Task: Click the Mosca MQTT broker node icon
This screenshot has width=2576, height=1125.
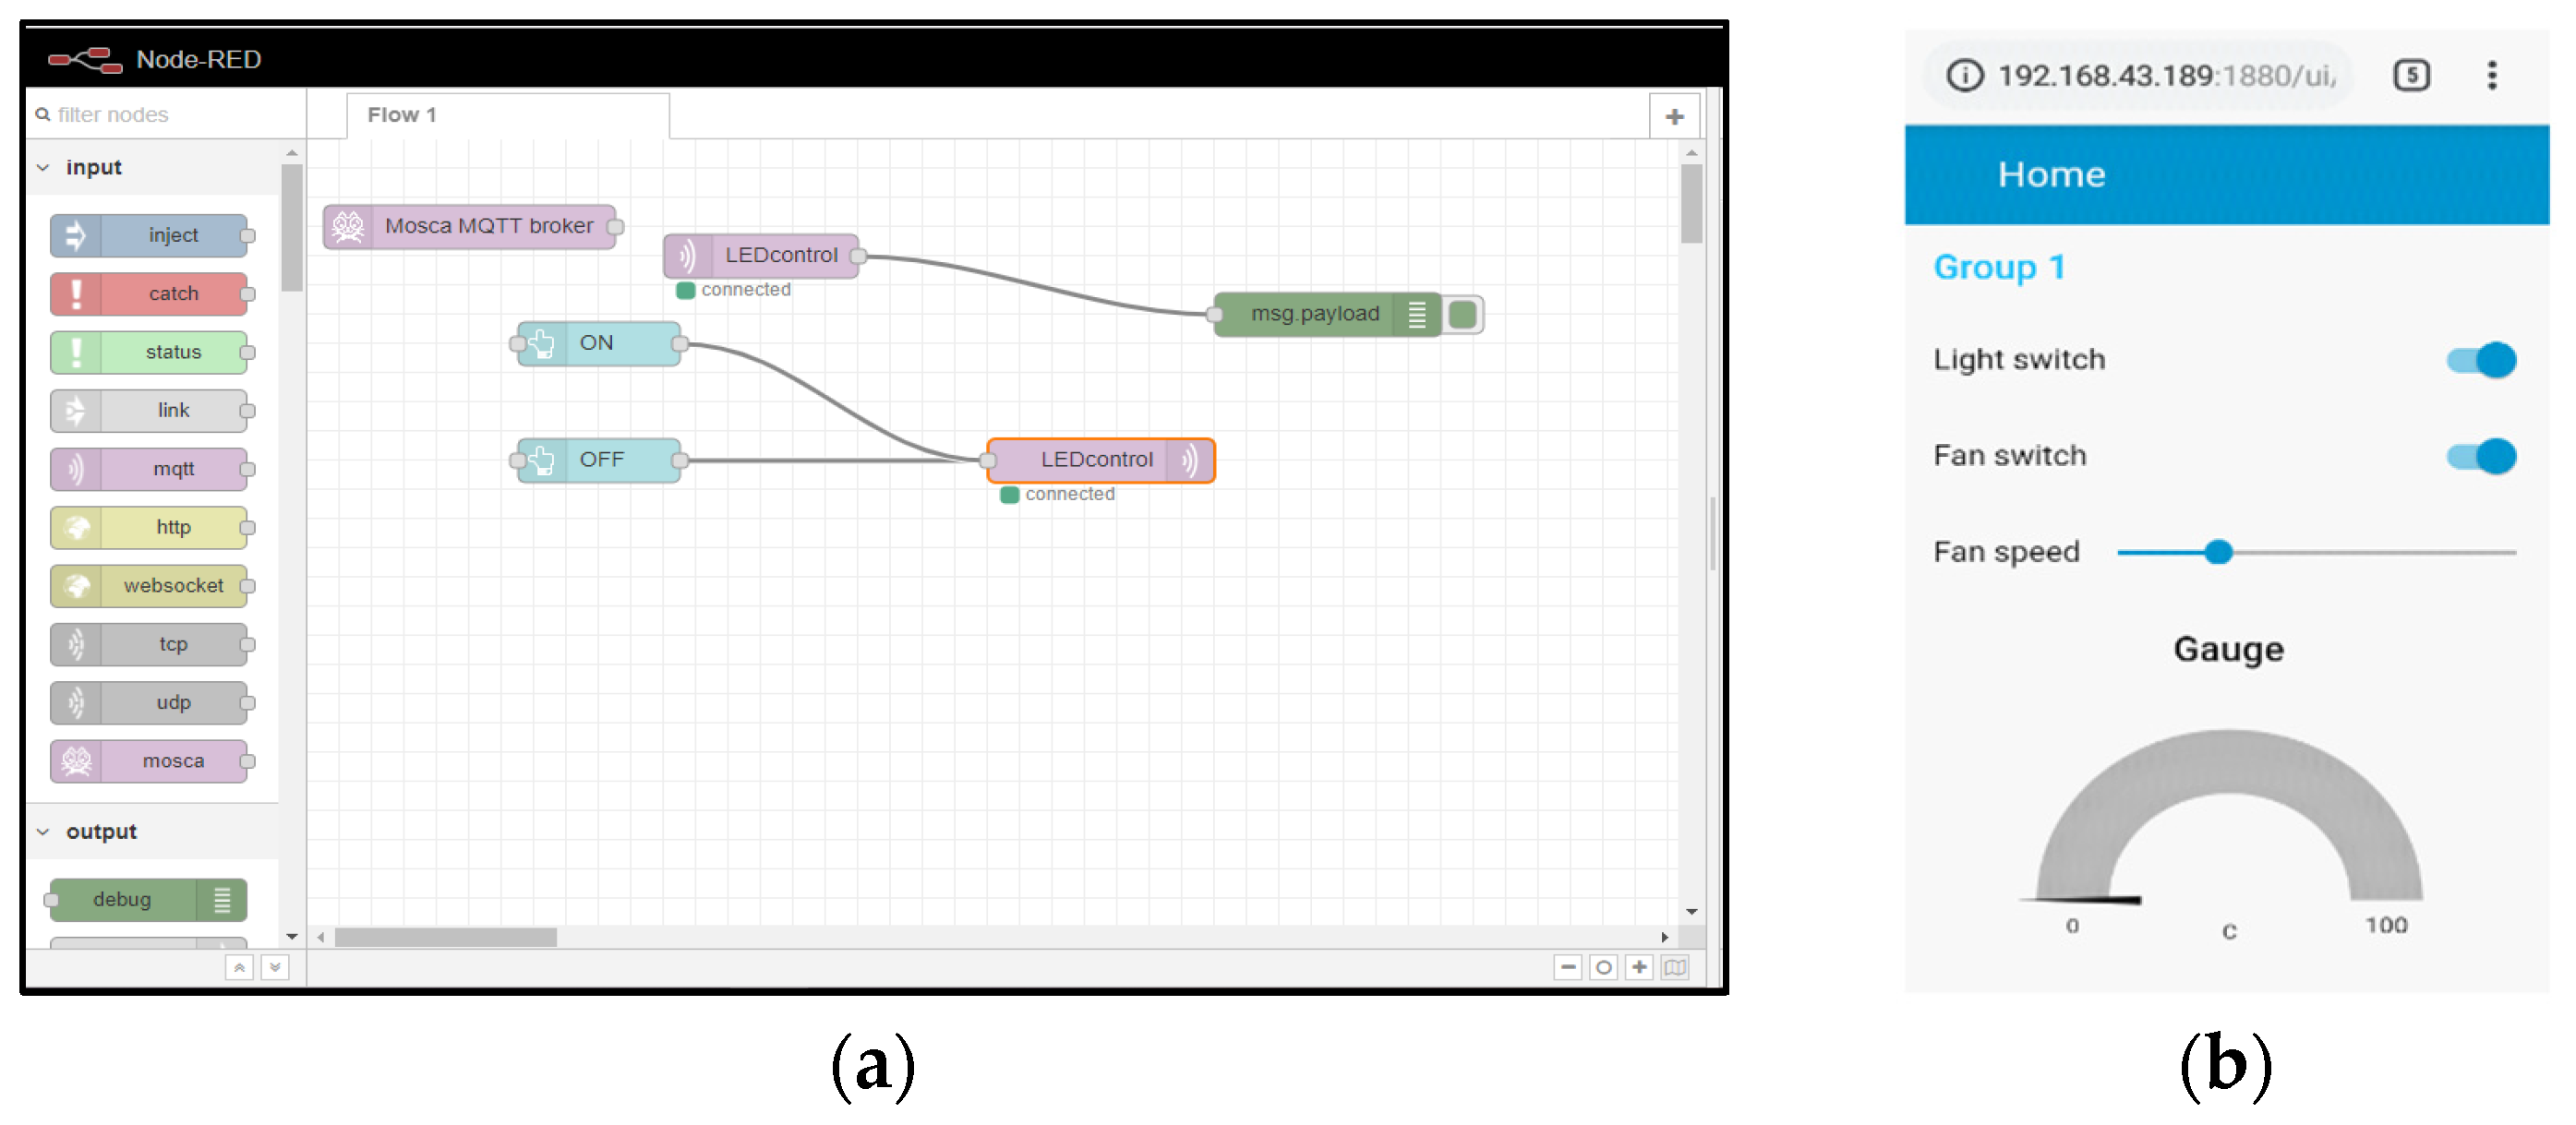Action: coord(348,226)
